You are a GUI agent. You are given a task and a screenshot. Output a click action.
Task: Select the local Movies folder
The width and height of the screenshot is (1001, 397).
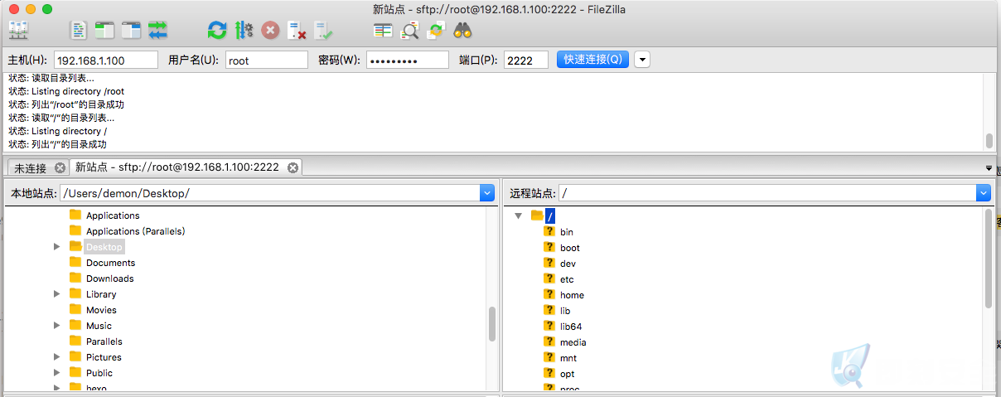(x=101, y=310)
